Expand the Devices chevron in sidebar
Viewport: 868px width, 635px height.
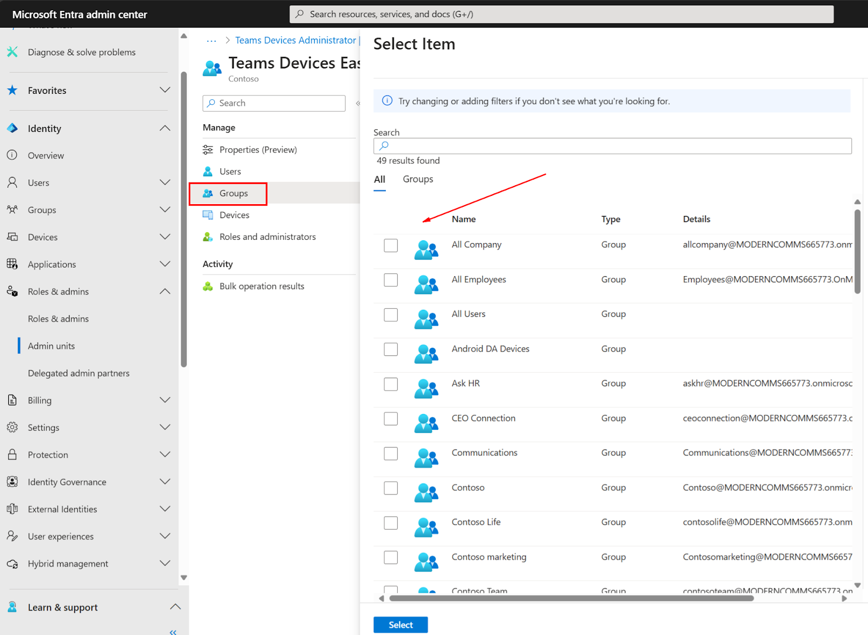click(x=165, y=237)
